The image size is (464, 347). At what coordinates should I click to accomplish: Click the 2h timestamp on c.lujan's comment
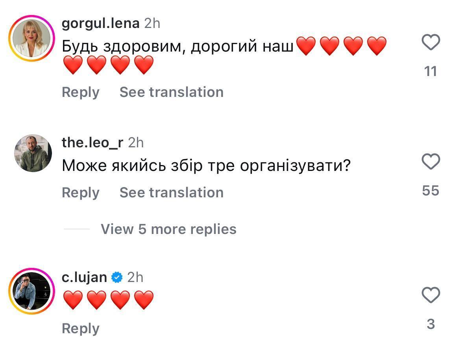pos(135,277)
